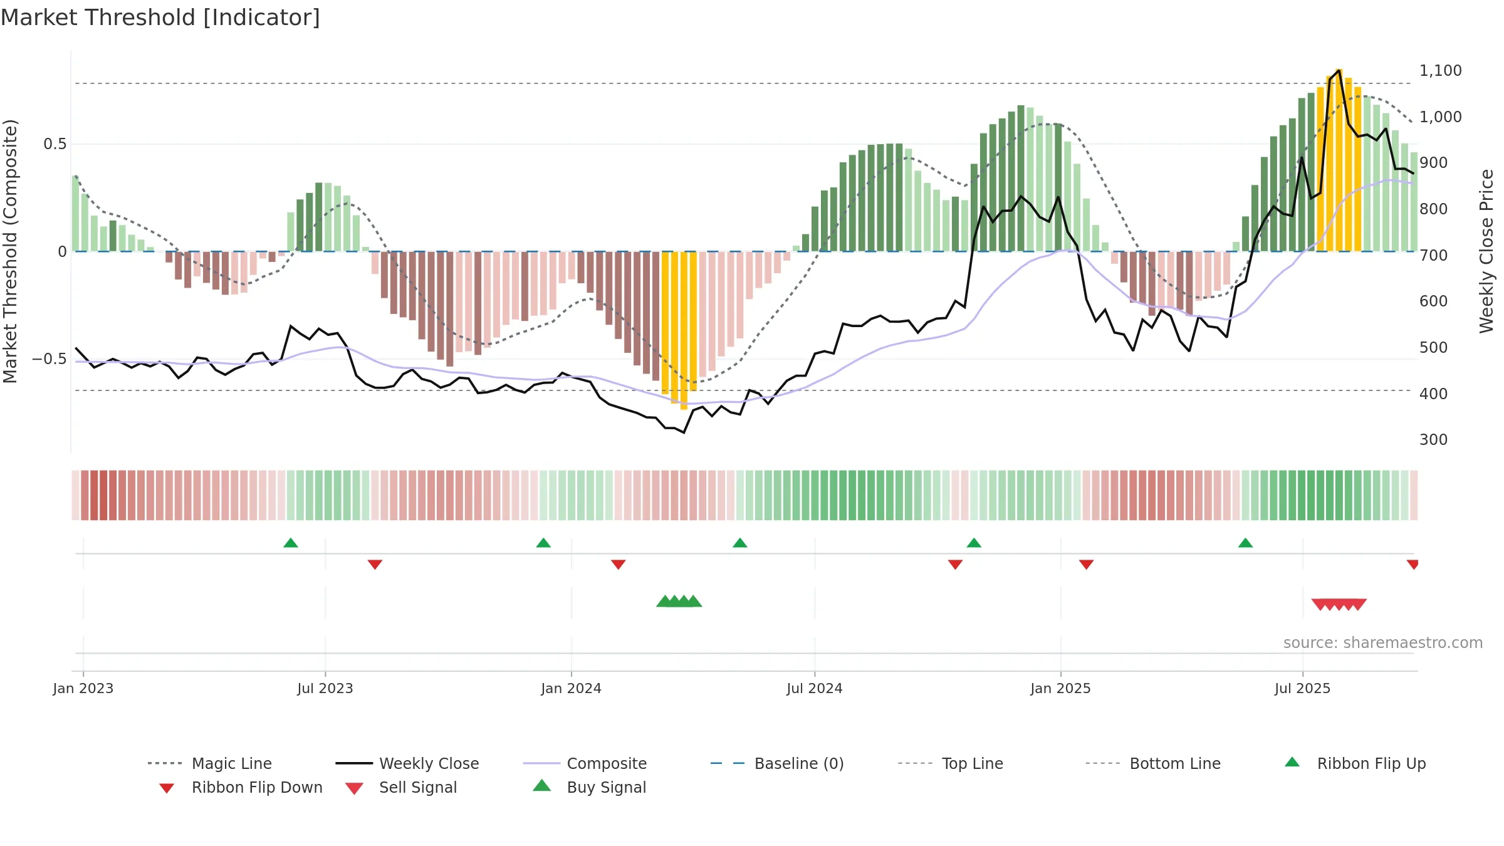This screenshot has width=1504, height=846.
Task: Click the Ribbon Flip Up marker before Jan 2024
Action: point(543,543)
